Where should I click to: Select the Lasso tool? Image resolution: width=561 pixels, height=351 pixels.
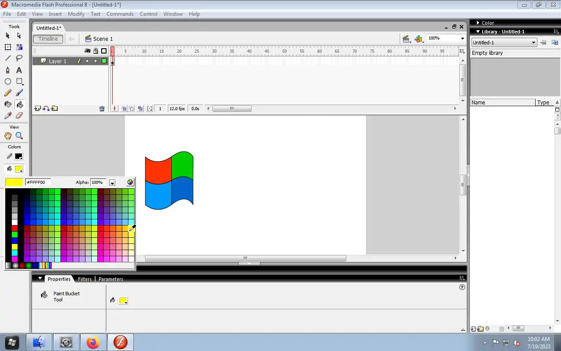tap(19, 58)
